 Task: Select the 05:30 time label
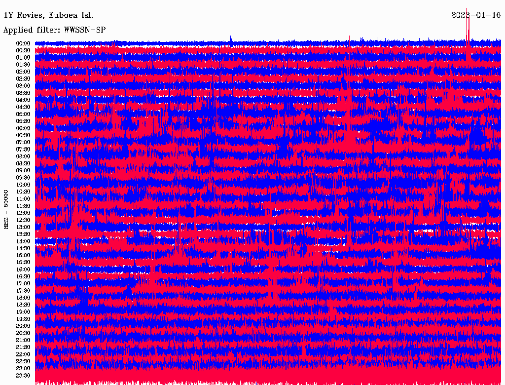[x=23, y=121]
